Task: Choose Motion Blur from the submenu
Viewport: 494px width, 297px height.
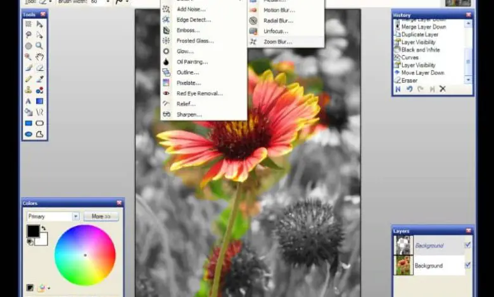Action: click(x=286, y=10)
